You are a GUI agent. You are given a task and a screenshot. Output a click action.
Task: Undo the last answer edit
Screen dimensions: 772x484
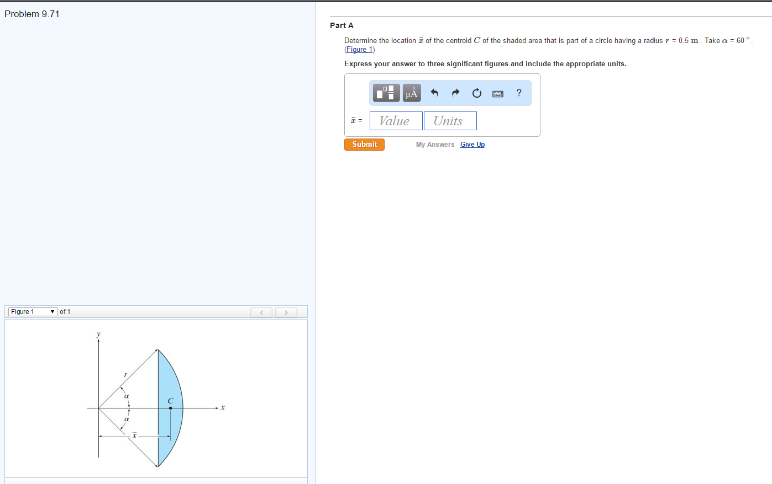point(434,93)
